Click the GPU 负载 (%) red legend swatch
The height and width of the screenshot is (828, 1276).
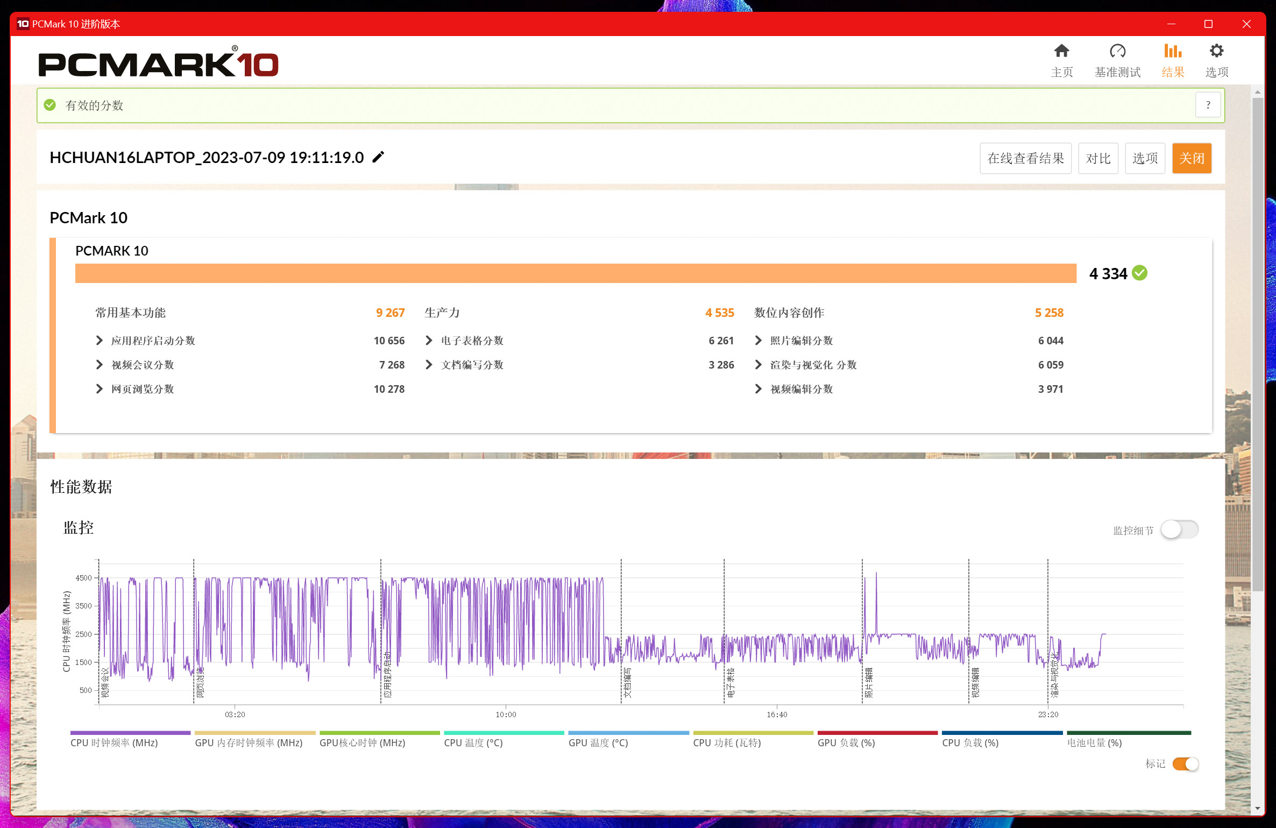[x=877, y=733]
